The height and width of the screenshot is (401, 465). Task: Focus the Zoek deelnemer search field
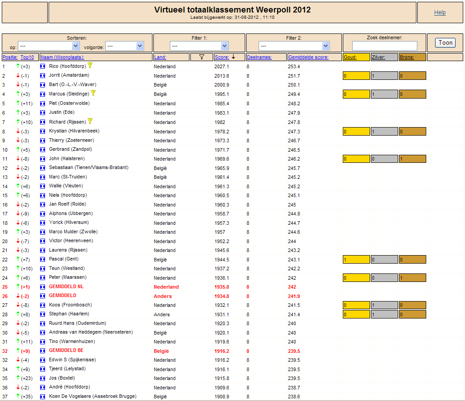click(x=385, y=46)
